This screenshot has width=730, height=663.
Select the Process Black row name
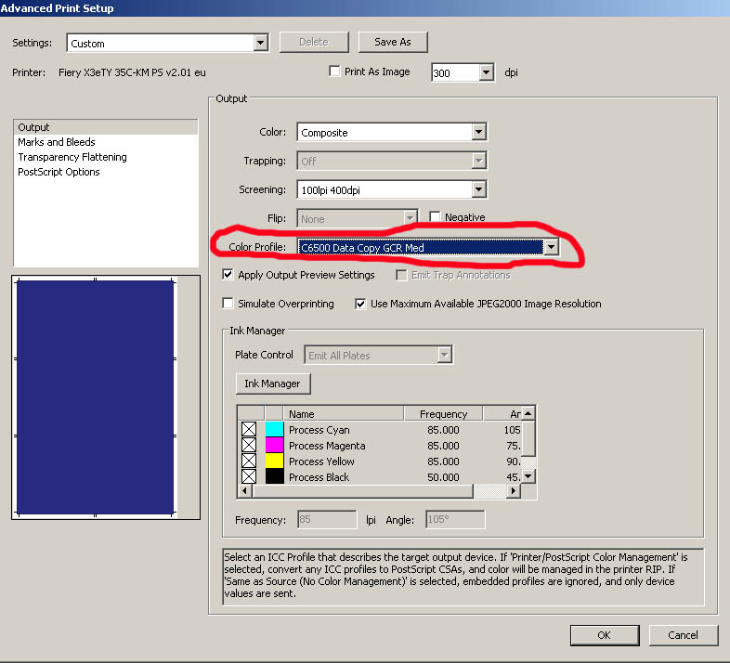[319, 477]
